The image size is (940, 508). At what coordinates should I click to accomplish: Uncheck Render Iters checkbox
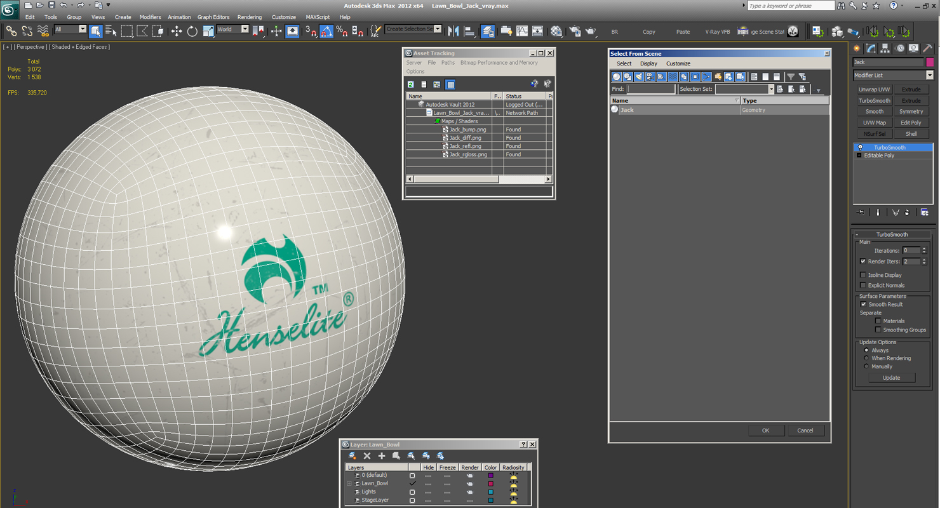tap(863, 261)
